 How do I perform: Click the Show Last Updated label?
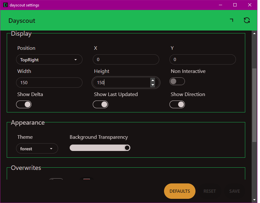(x=116, y=94)
